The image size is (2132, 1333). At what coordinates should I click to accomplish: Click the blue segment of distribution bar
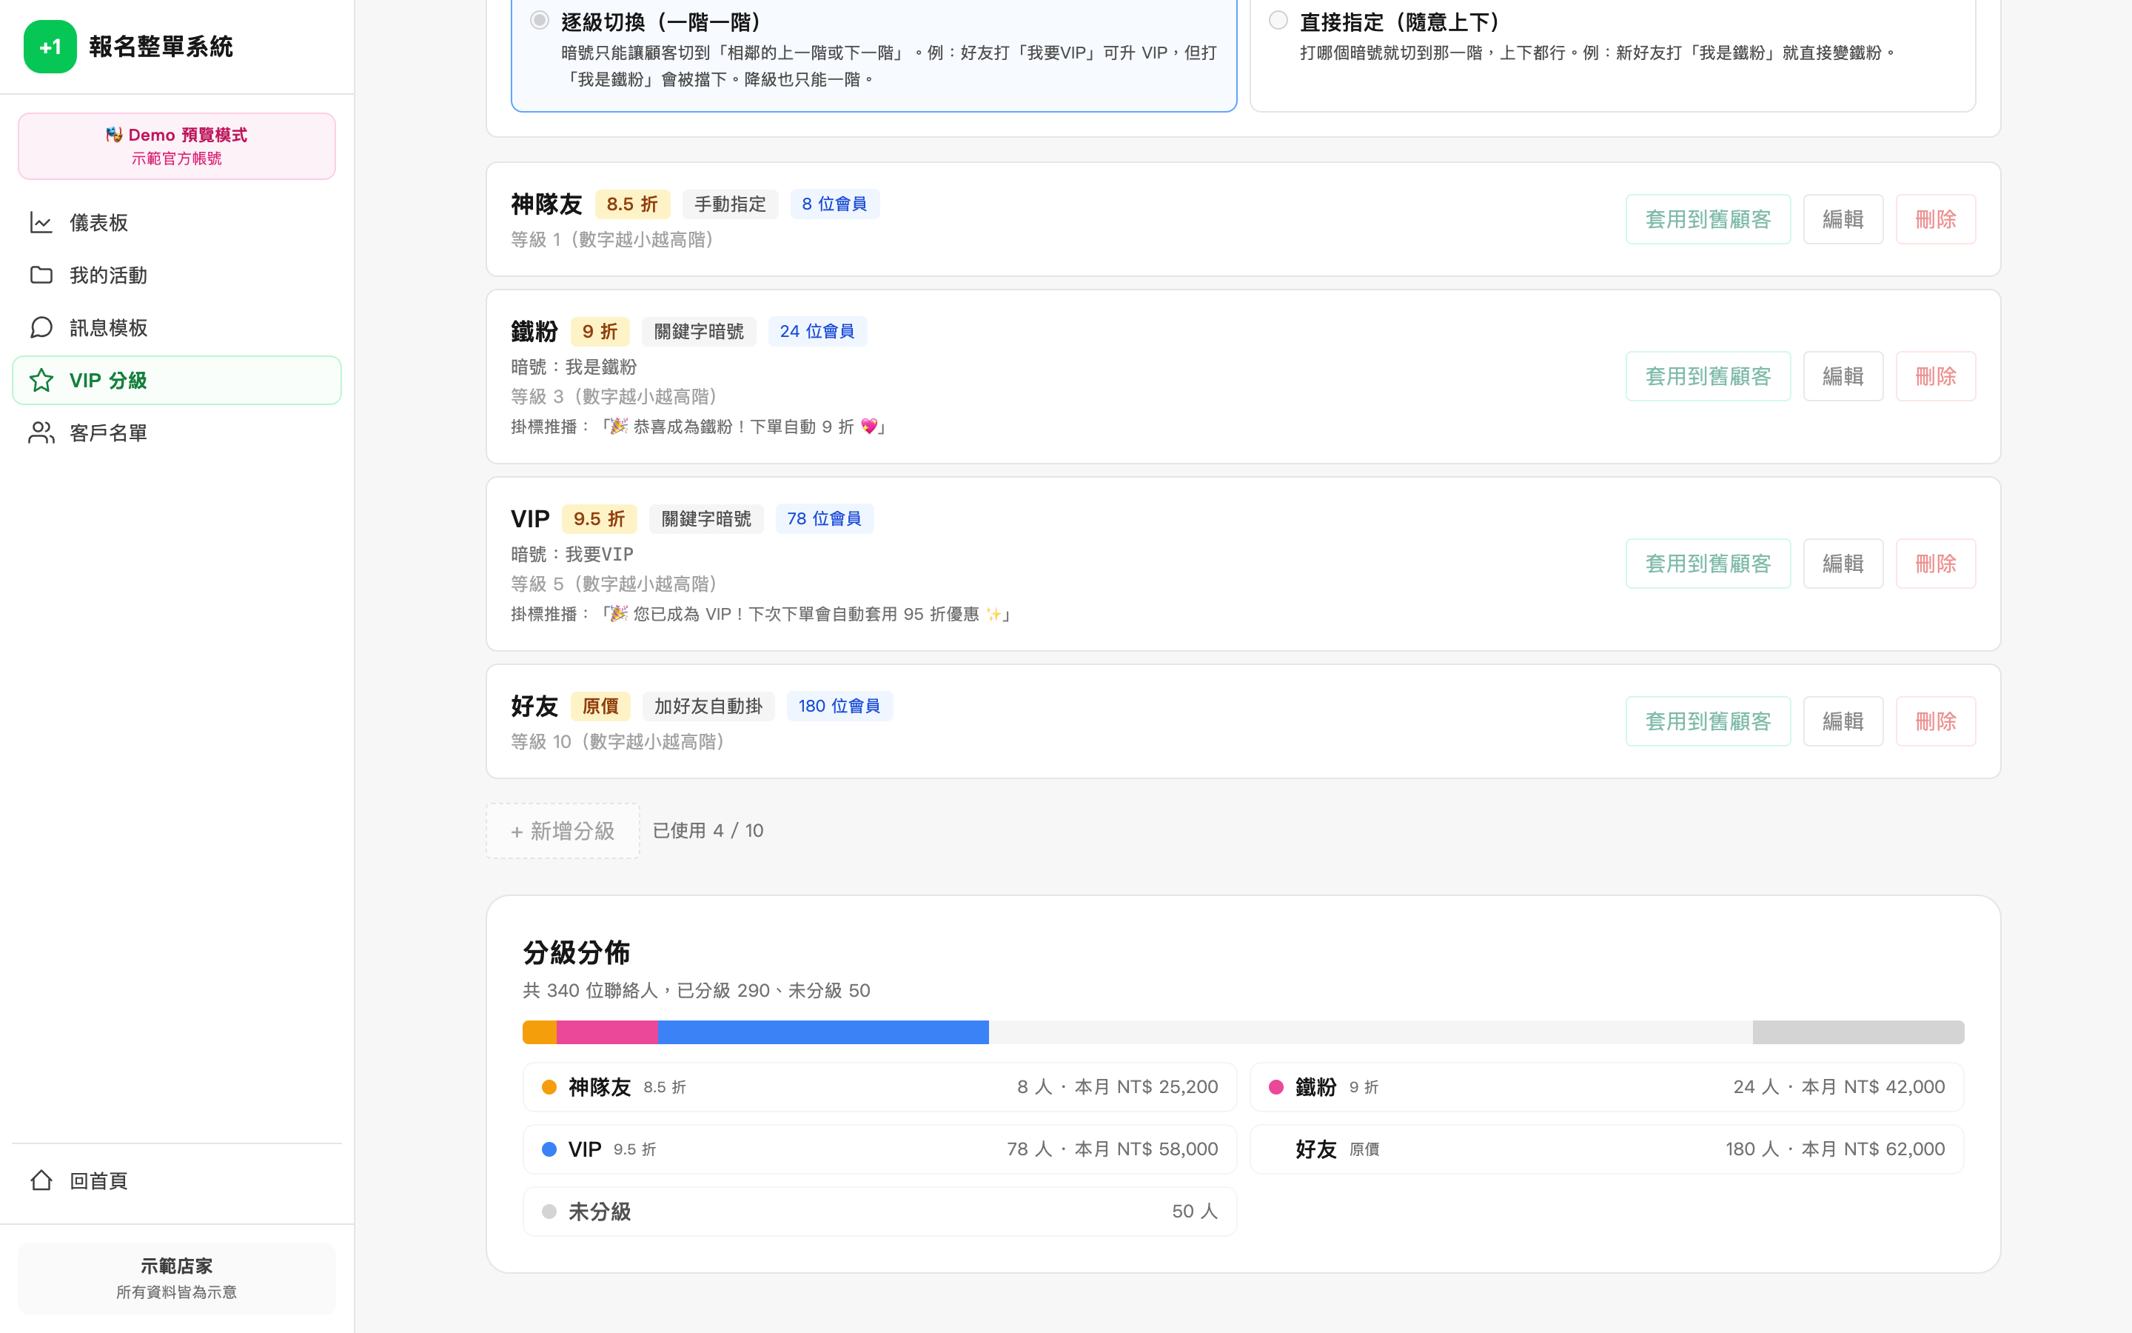coord(823,1032)
